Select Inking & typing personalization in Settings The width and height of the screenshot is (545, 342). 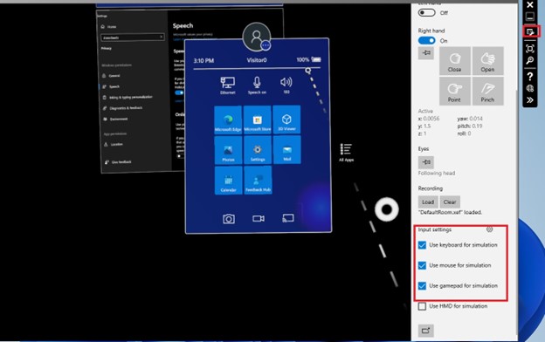(x=128, y=97)
